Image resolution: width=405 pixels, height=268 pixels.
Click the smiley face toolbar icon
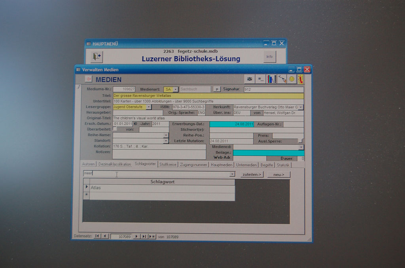(291, 79)
